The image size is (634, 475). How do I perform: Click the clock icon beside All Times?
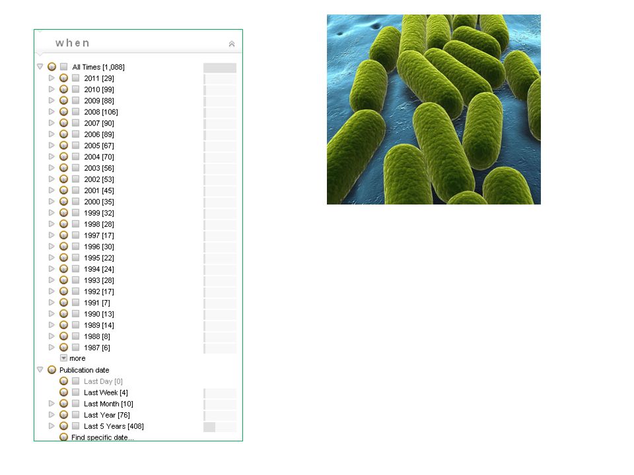52,67
